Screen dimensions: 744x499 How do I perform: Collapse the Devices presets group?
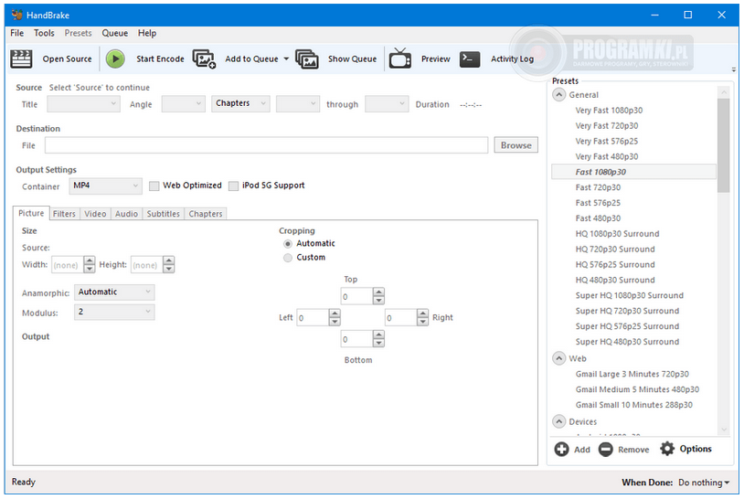pyautogui.click(x=559, y=421)
